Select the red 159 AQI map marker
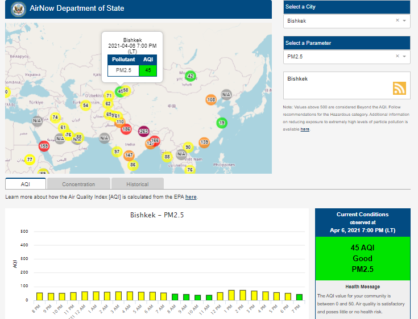The image size is (418, 319). click(44, 146)
